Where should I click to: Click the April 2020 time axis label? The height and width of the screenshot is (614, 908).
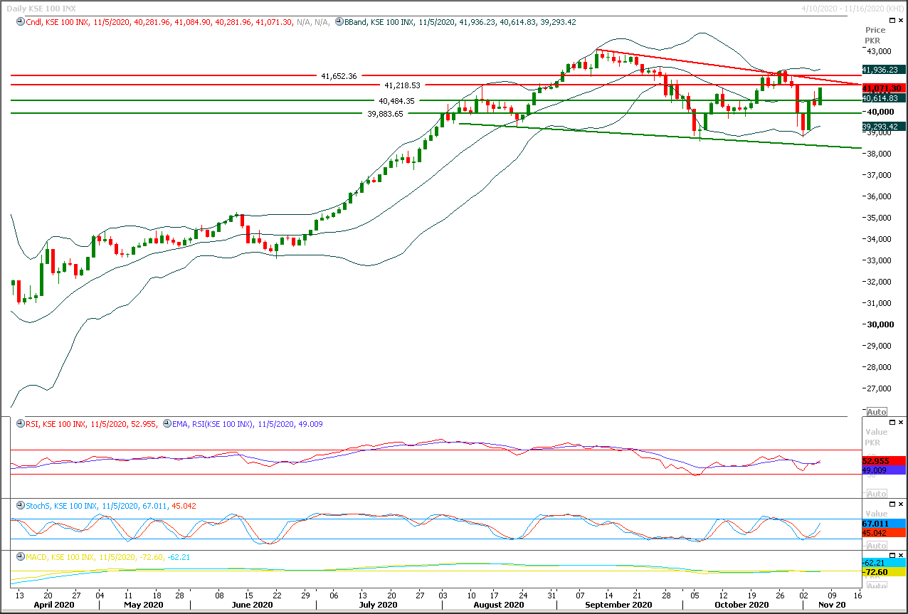[53, 604]
